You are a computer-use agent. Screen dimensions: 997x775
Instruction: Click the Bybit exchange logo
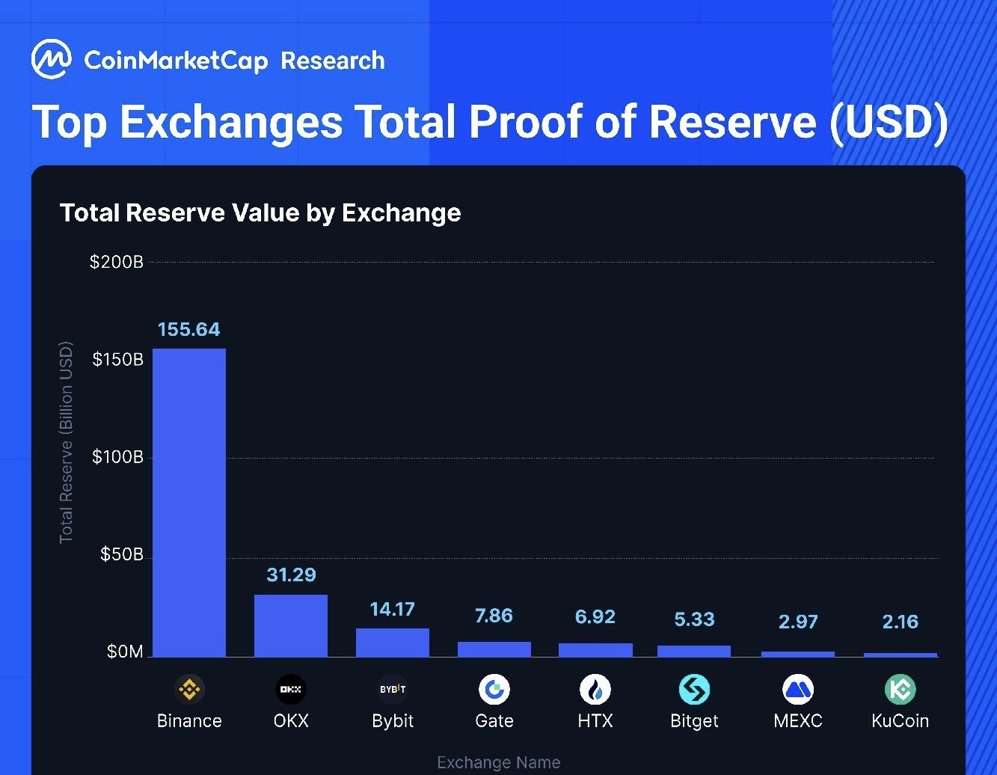[x=393, y=689]
